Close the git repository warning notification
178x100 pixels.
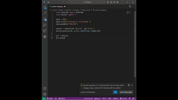(x=132, y=85)
